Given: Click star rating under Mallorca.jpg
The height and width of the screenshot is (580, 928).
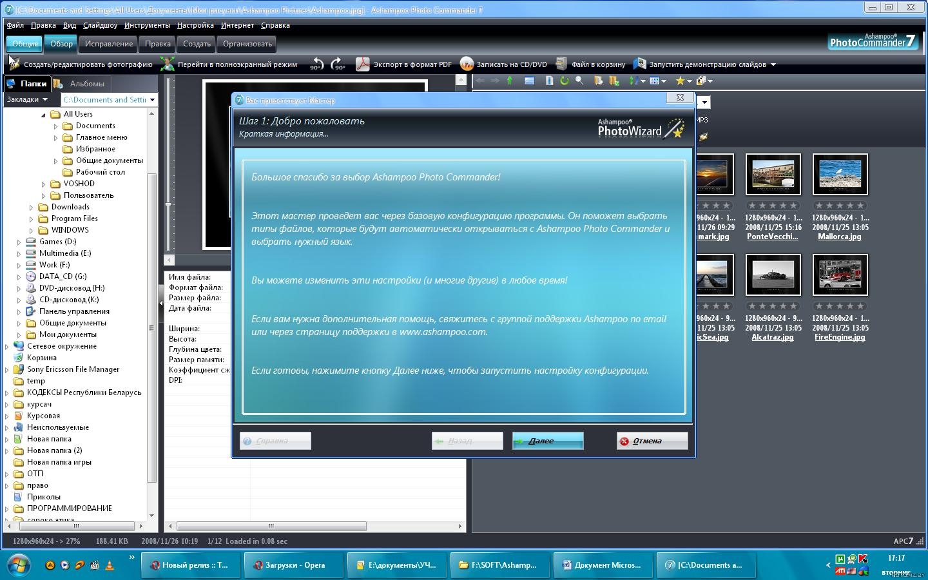Looking at the screenshot, I should coord(840,206).
